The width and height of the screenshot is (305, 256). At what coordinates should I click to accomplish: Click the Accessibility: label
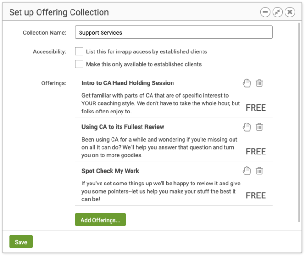pos(50,52)
